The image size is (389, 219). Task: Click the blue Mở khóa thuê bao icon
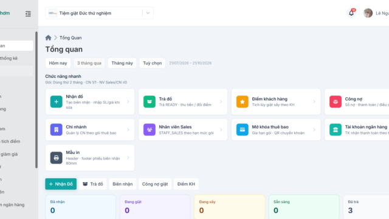pos(243,130)
